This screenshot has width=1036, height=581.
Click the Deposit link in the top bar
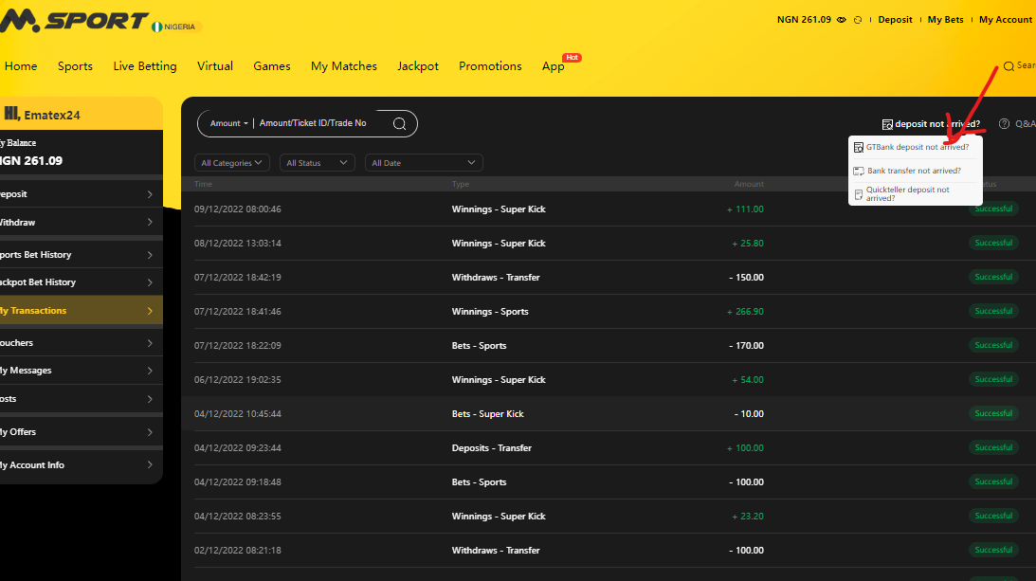(895, 19)
